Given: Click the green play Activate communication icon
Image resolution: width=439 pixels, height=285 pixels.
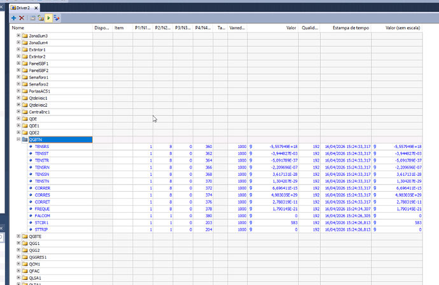Looking at the screenshot, I should [49, 18].
